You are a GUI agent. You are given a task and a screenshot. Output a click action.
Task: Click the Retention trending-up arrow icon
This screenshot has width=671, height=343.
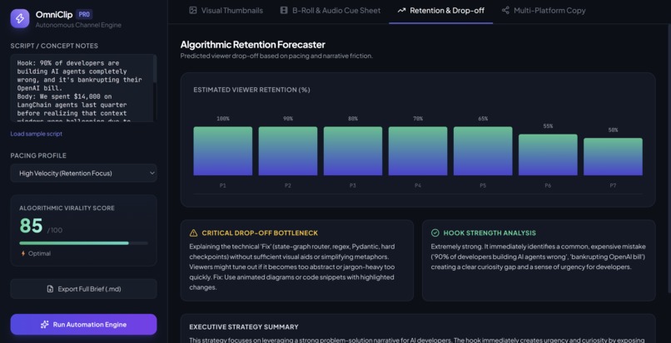pos(401,10)
